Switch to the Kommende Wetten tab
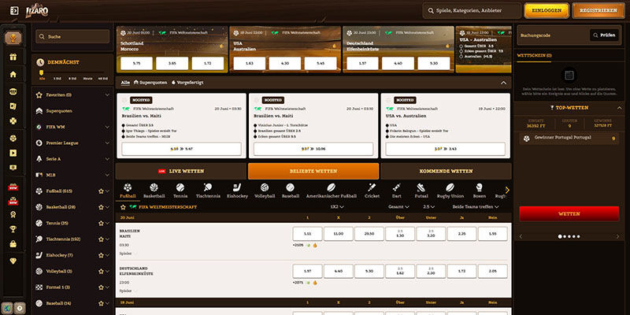The width and height of the screenshot is (630, 315). (446, 171)
